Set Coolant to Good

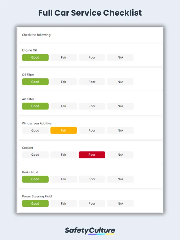click(35, 155)
